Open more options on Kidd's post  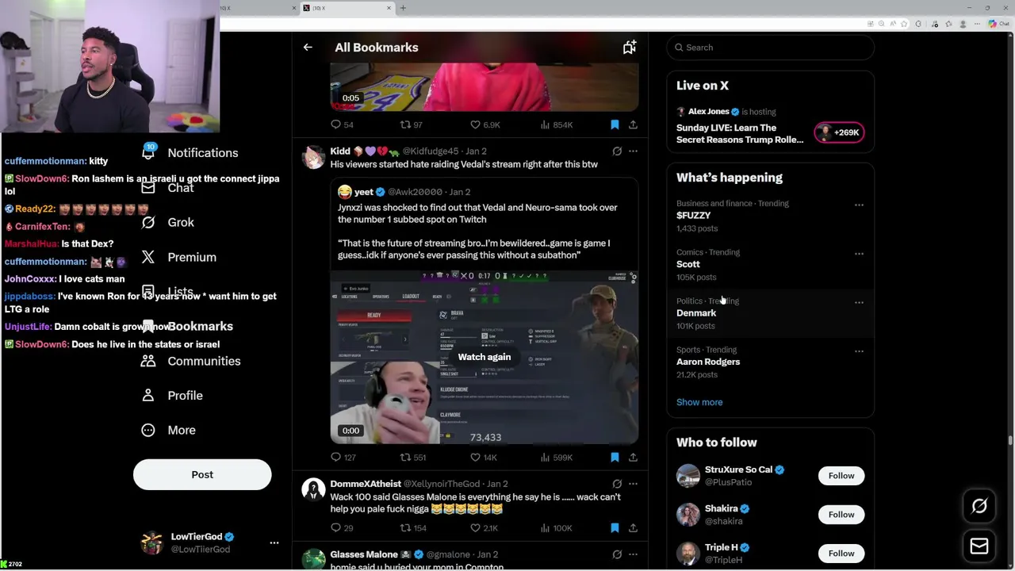coord(633,151)
